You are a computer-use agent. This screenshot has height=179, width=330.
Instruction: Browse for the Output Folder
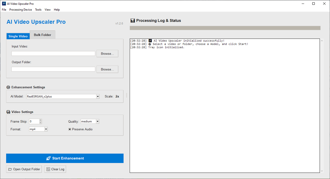coord(108,69)
